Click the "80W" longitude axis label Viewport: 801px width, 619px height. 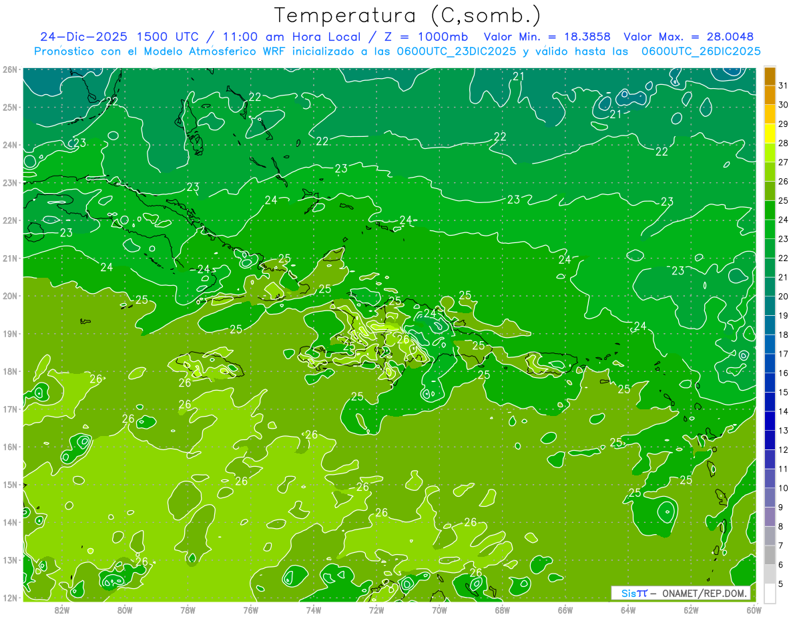125,610
